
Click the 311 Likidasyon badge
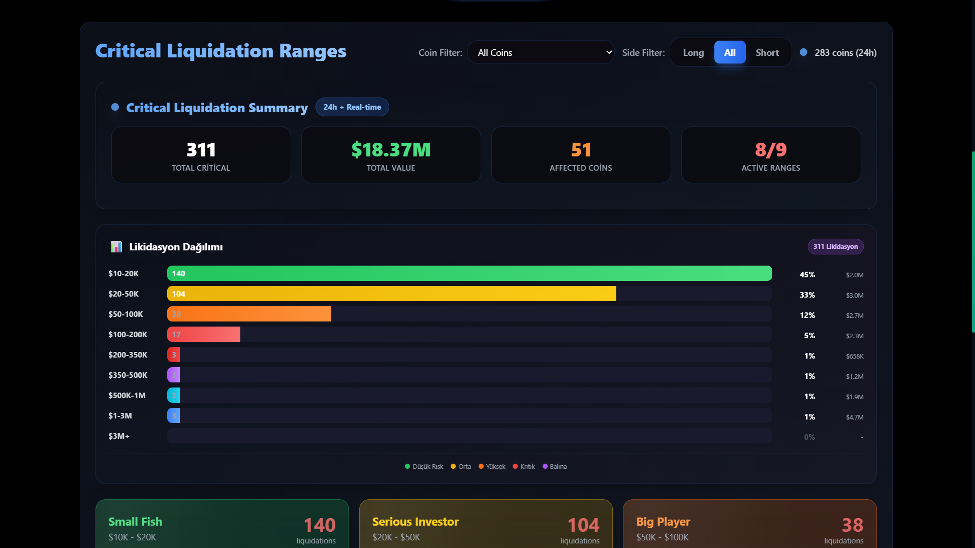pyautogui.click(x=835, y=246)
